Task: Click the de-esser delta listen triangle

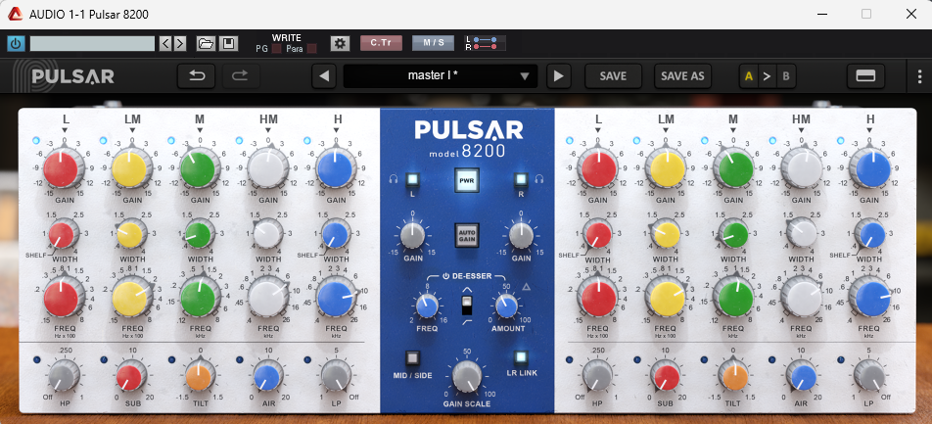Action: pyautogui.click(x=526, y=288)
